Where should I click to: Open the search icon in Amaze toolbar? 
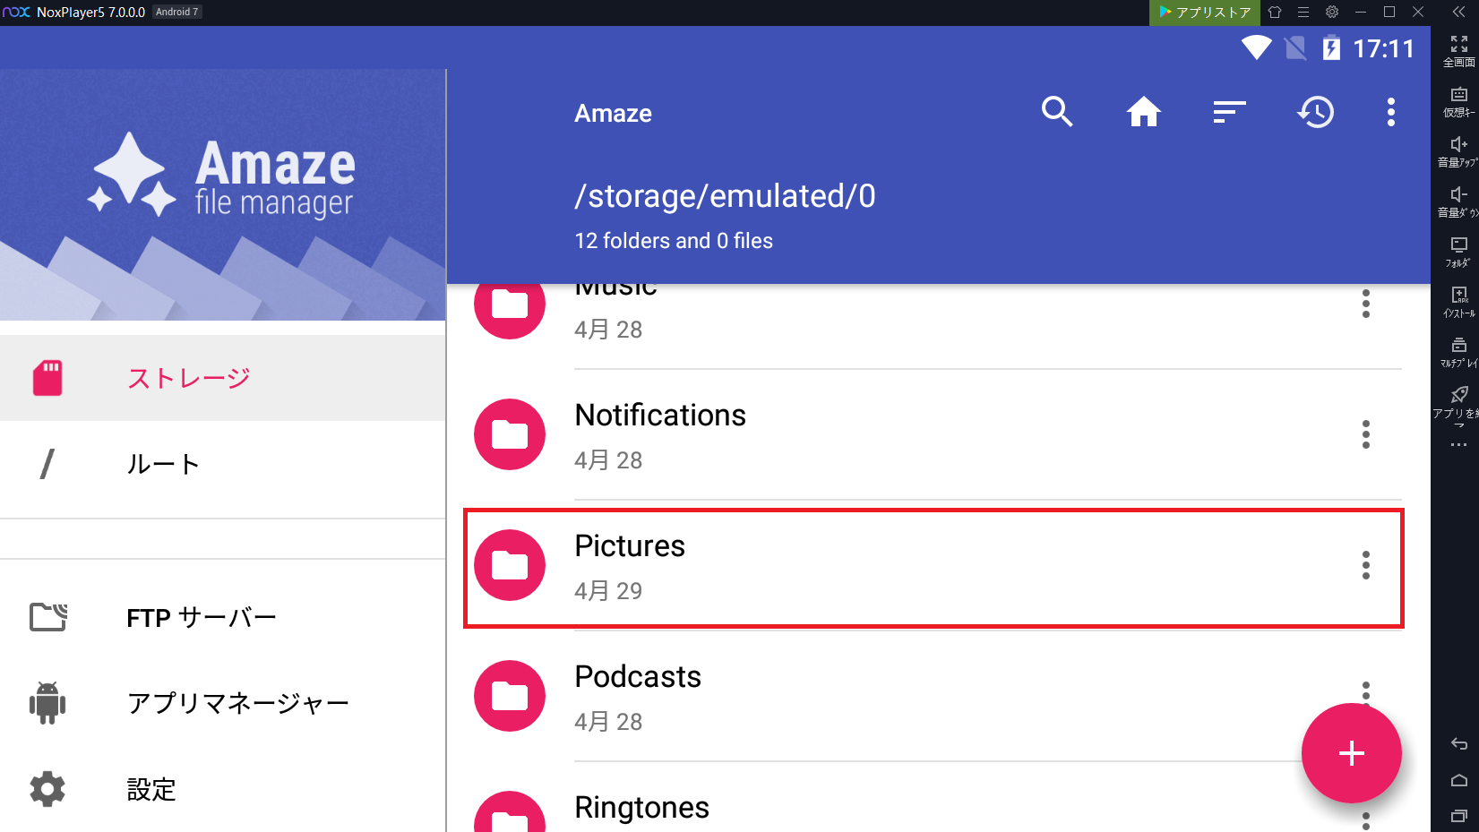(1057, 112)
